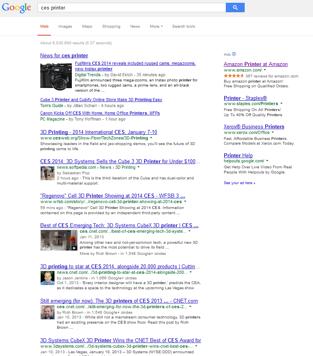This screenshot has height=356, width=313.
Task: Open the Regenovo Cell 3D Printer result
Action: coord(113,196)
